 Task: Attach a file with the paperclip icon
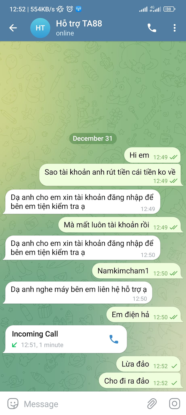click(x=152, y=404)
